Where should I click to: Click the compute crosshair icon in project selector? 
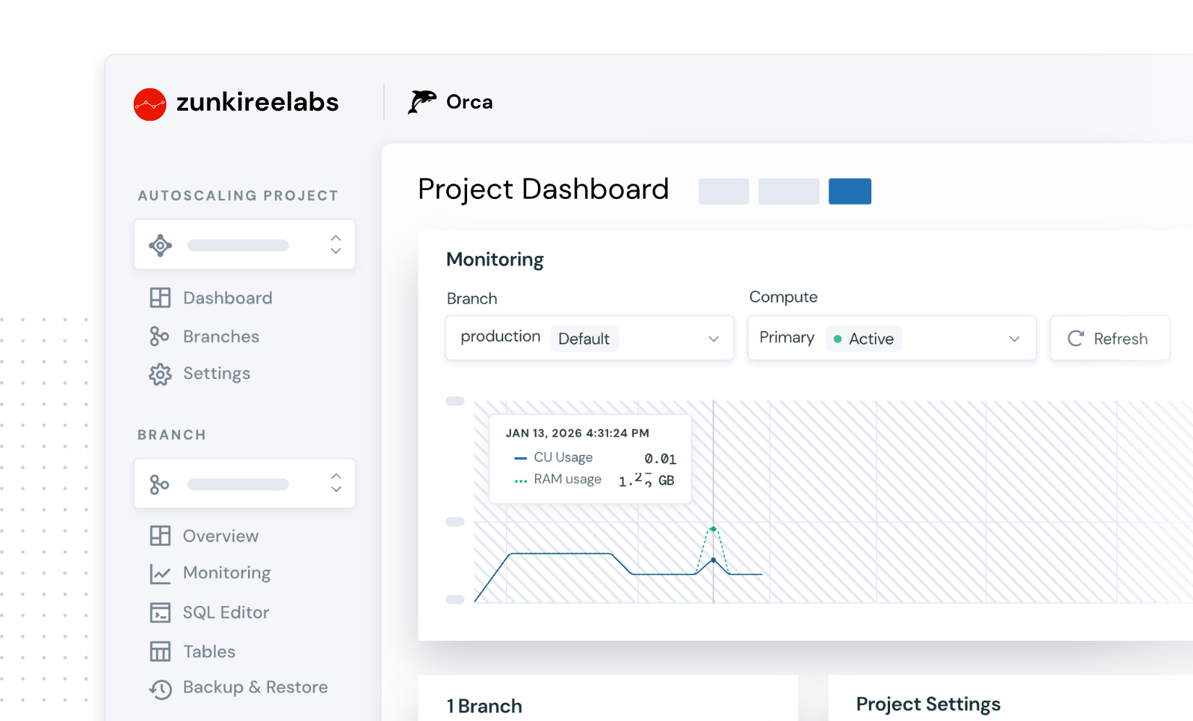point(161,244)
